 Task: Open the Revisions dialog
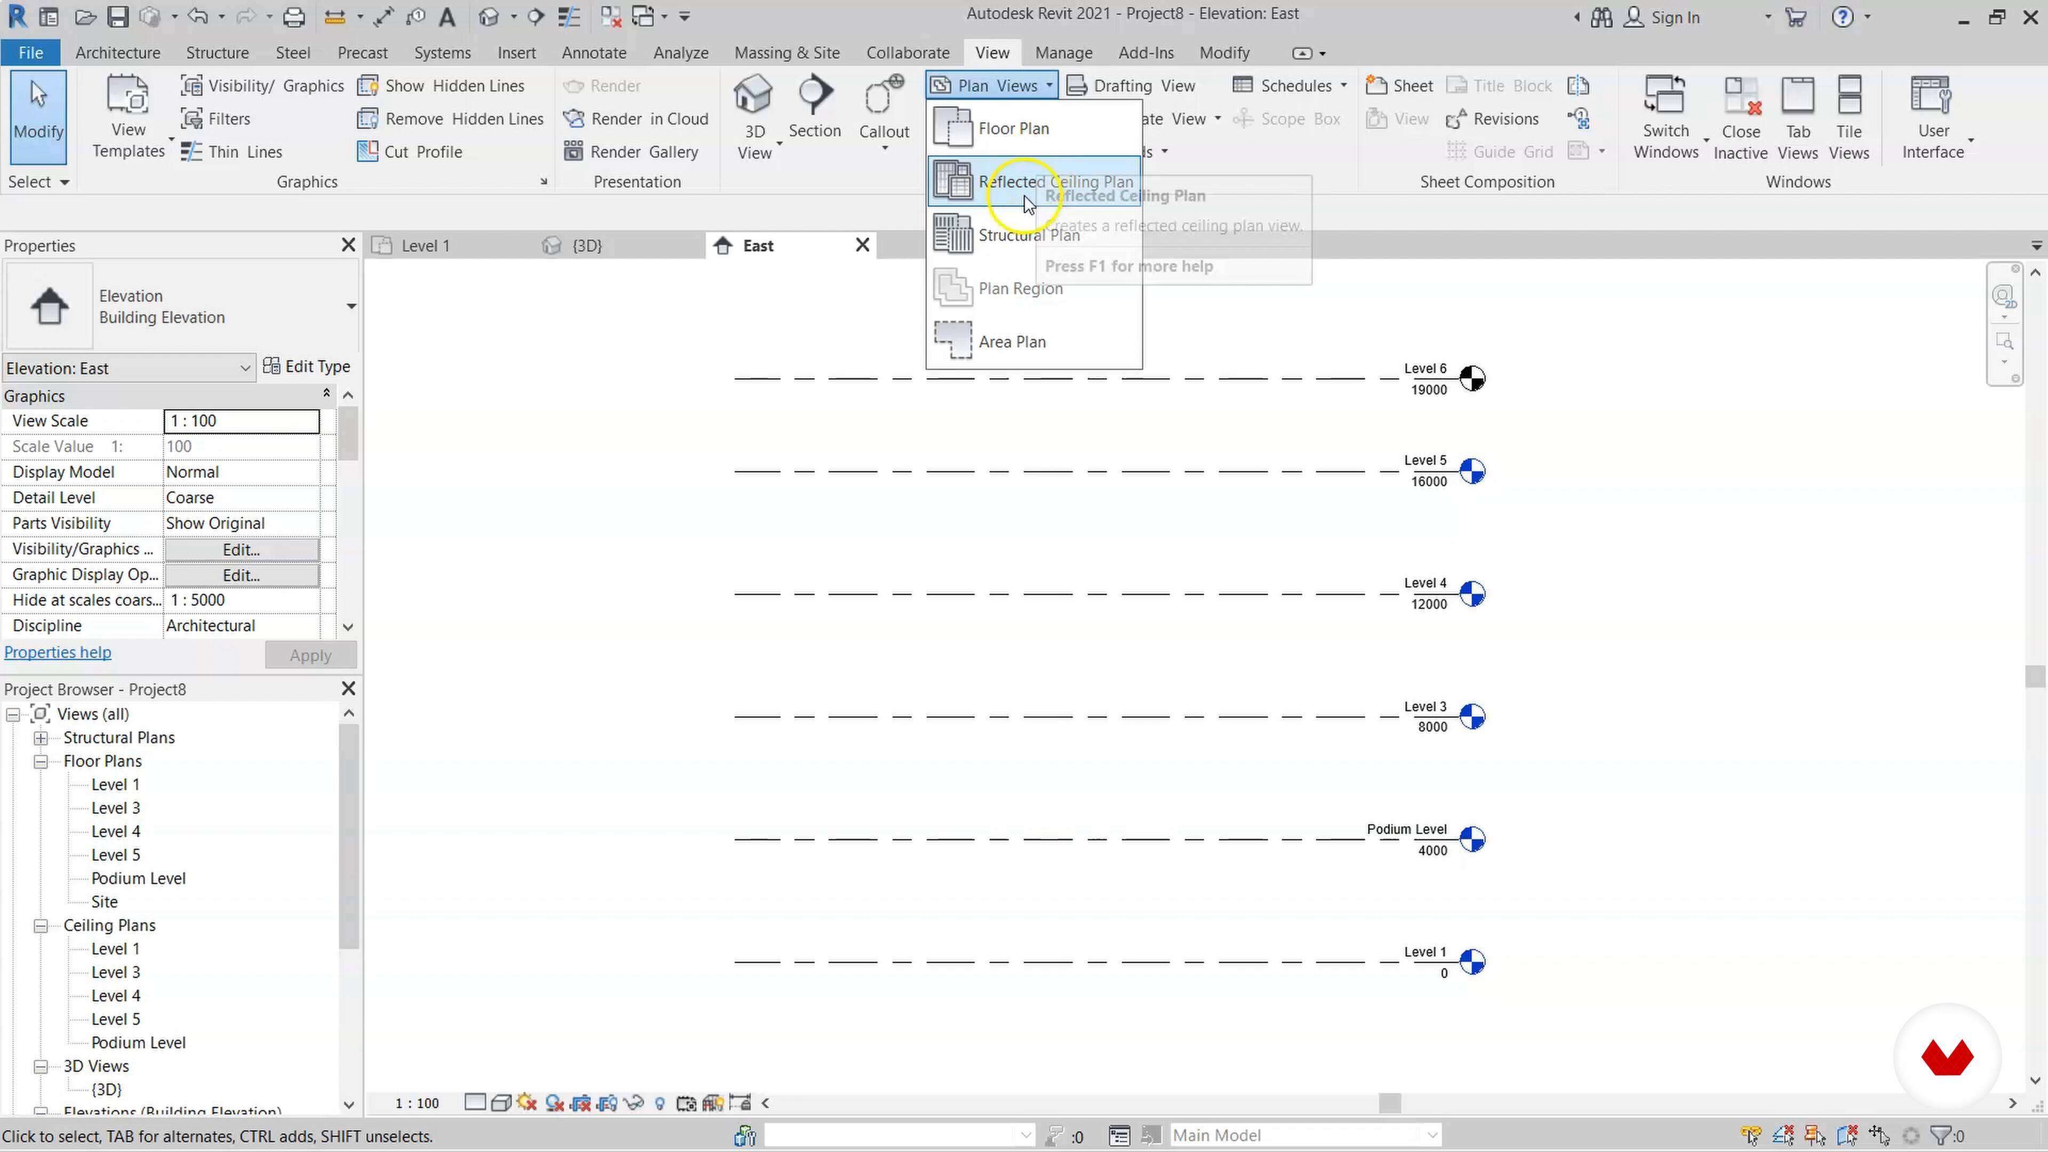[x=1492, y=119]
